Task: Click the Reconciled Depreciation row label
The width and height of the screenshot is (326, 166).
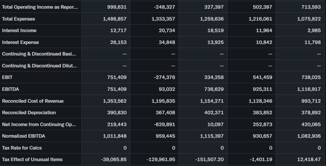Action: [x=29, y=112]
